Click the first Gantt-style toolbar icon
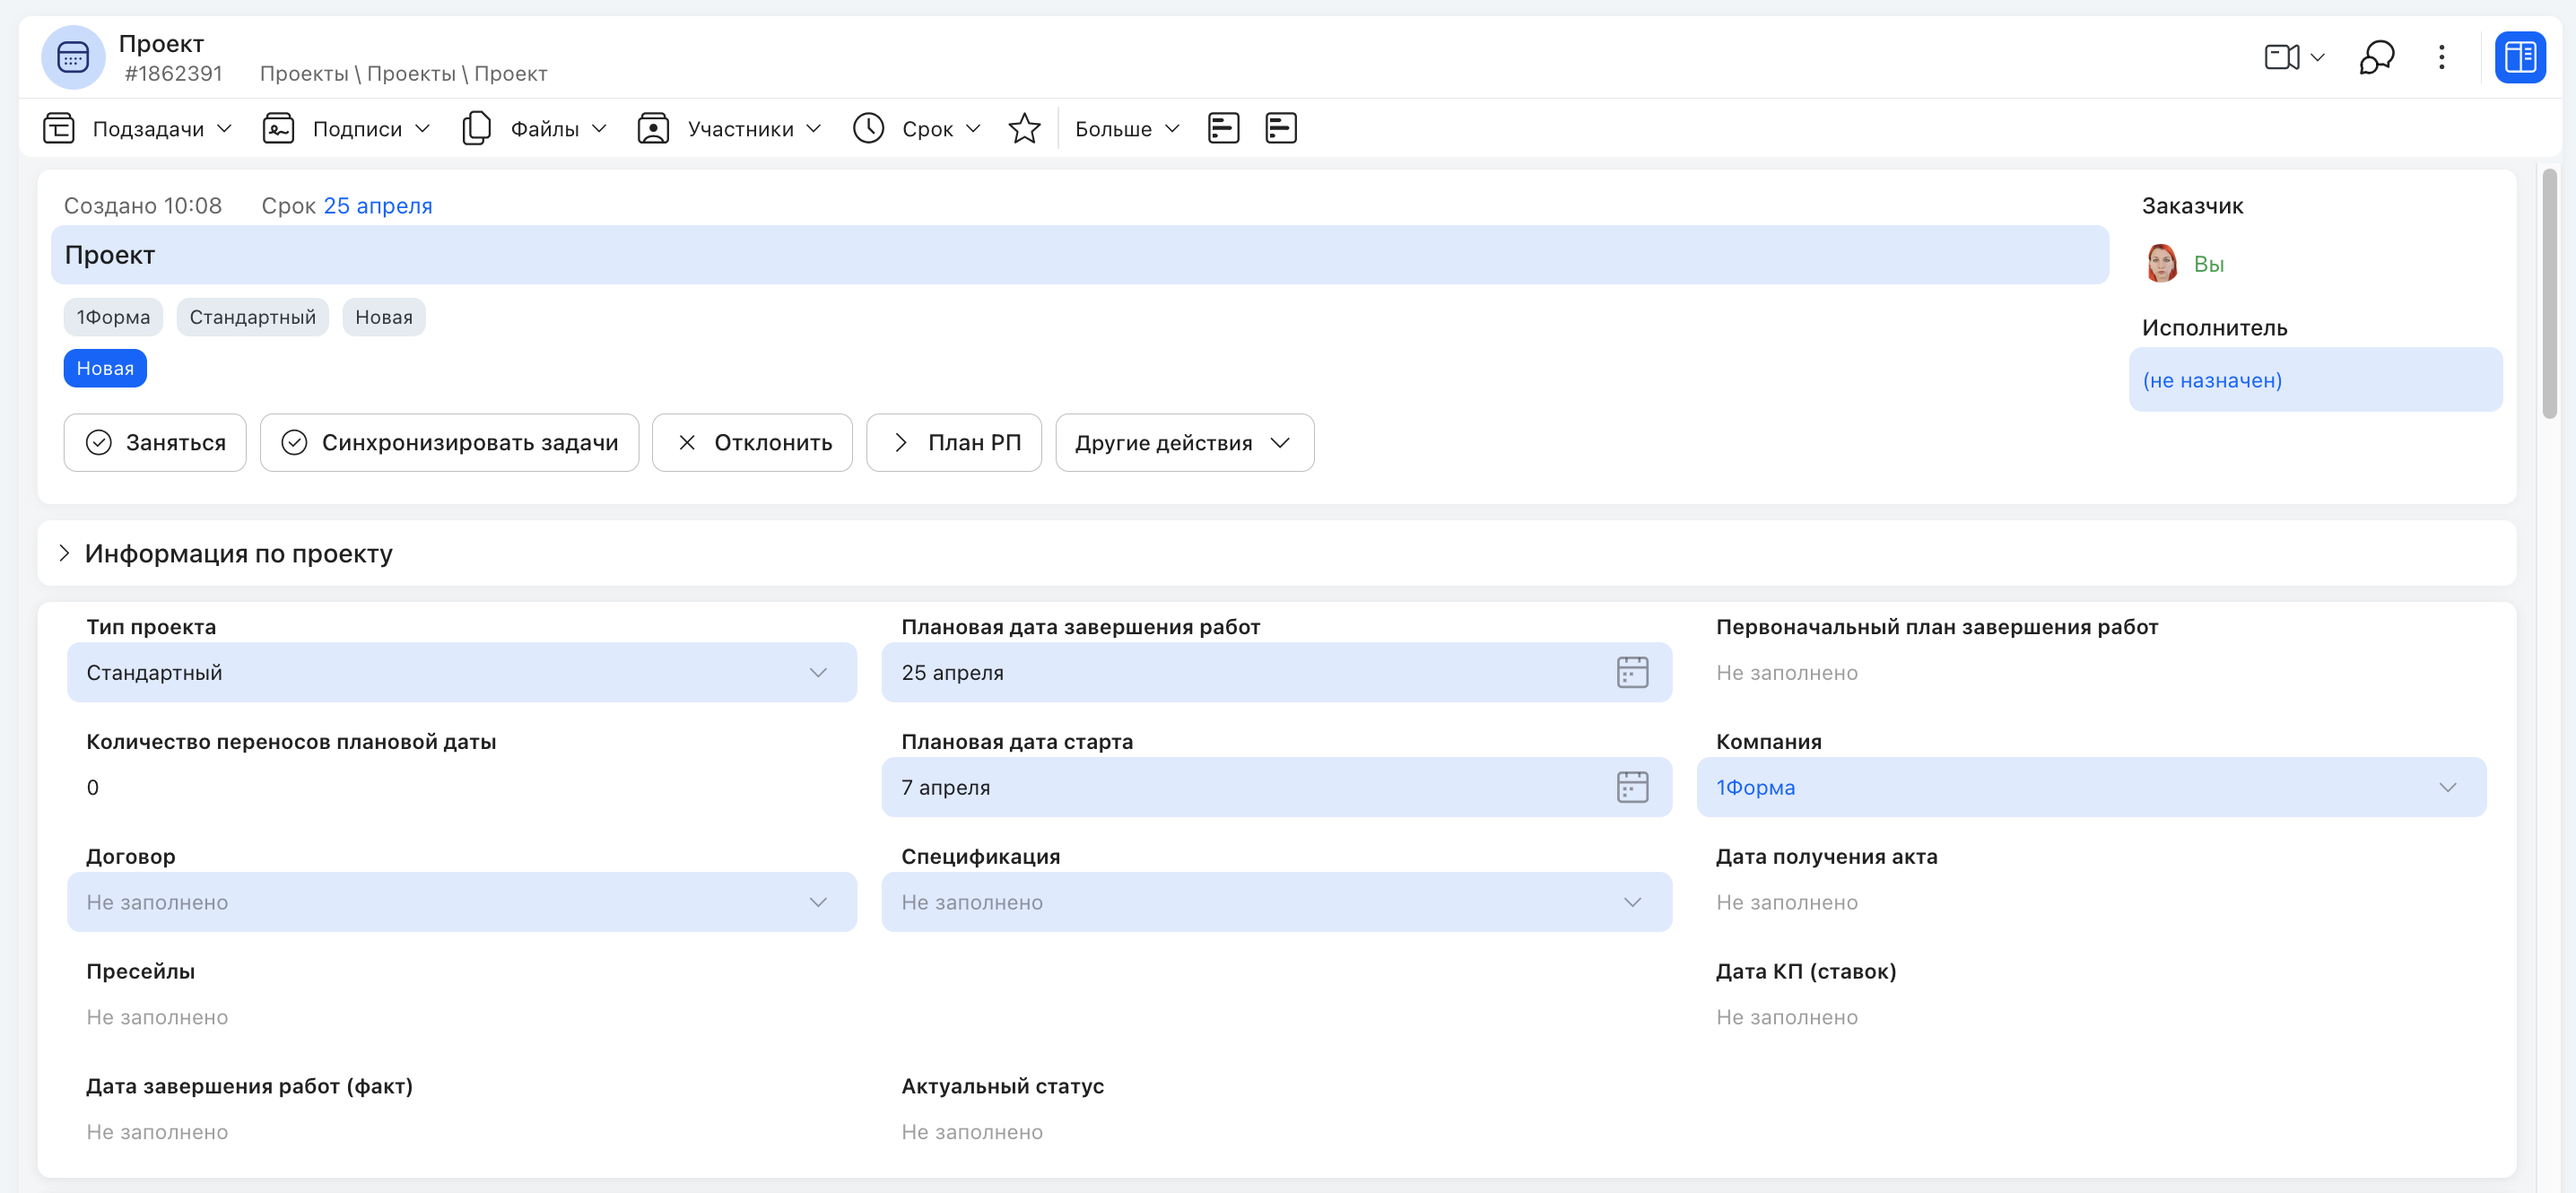Image resolution: width=2576 pixels, height=1193 pixels. point(1223,128)
